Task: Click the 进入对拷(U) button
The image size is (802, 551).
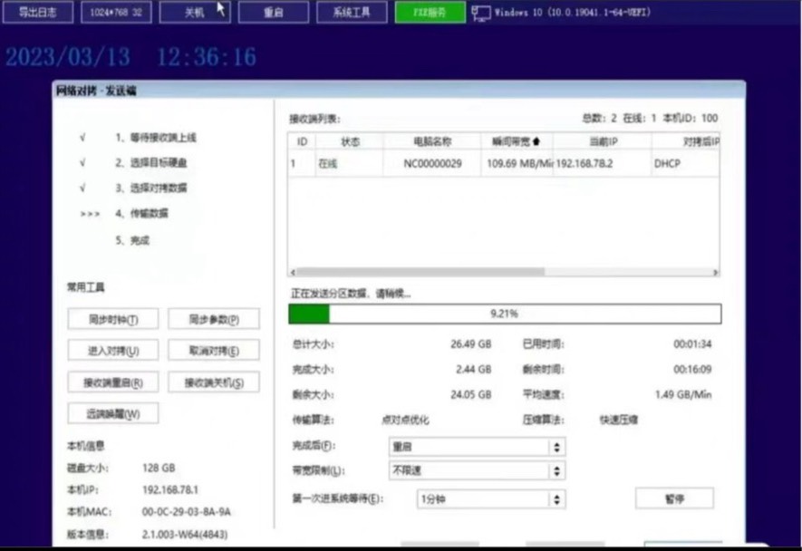Action: coord(113,351)
